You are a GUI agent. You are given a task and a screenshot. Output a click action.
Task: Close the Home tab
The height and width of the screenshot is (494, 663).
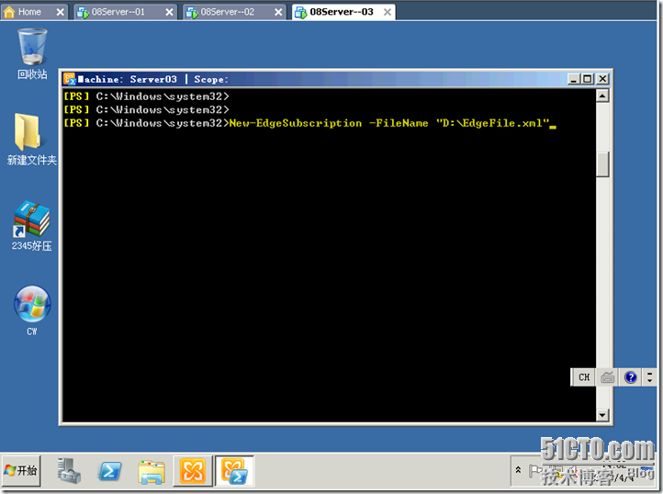coord(60,12)
